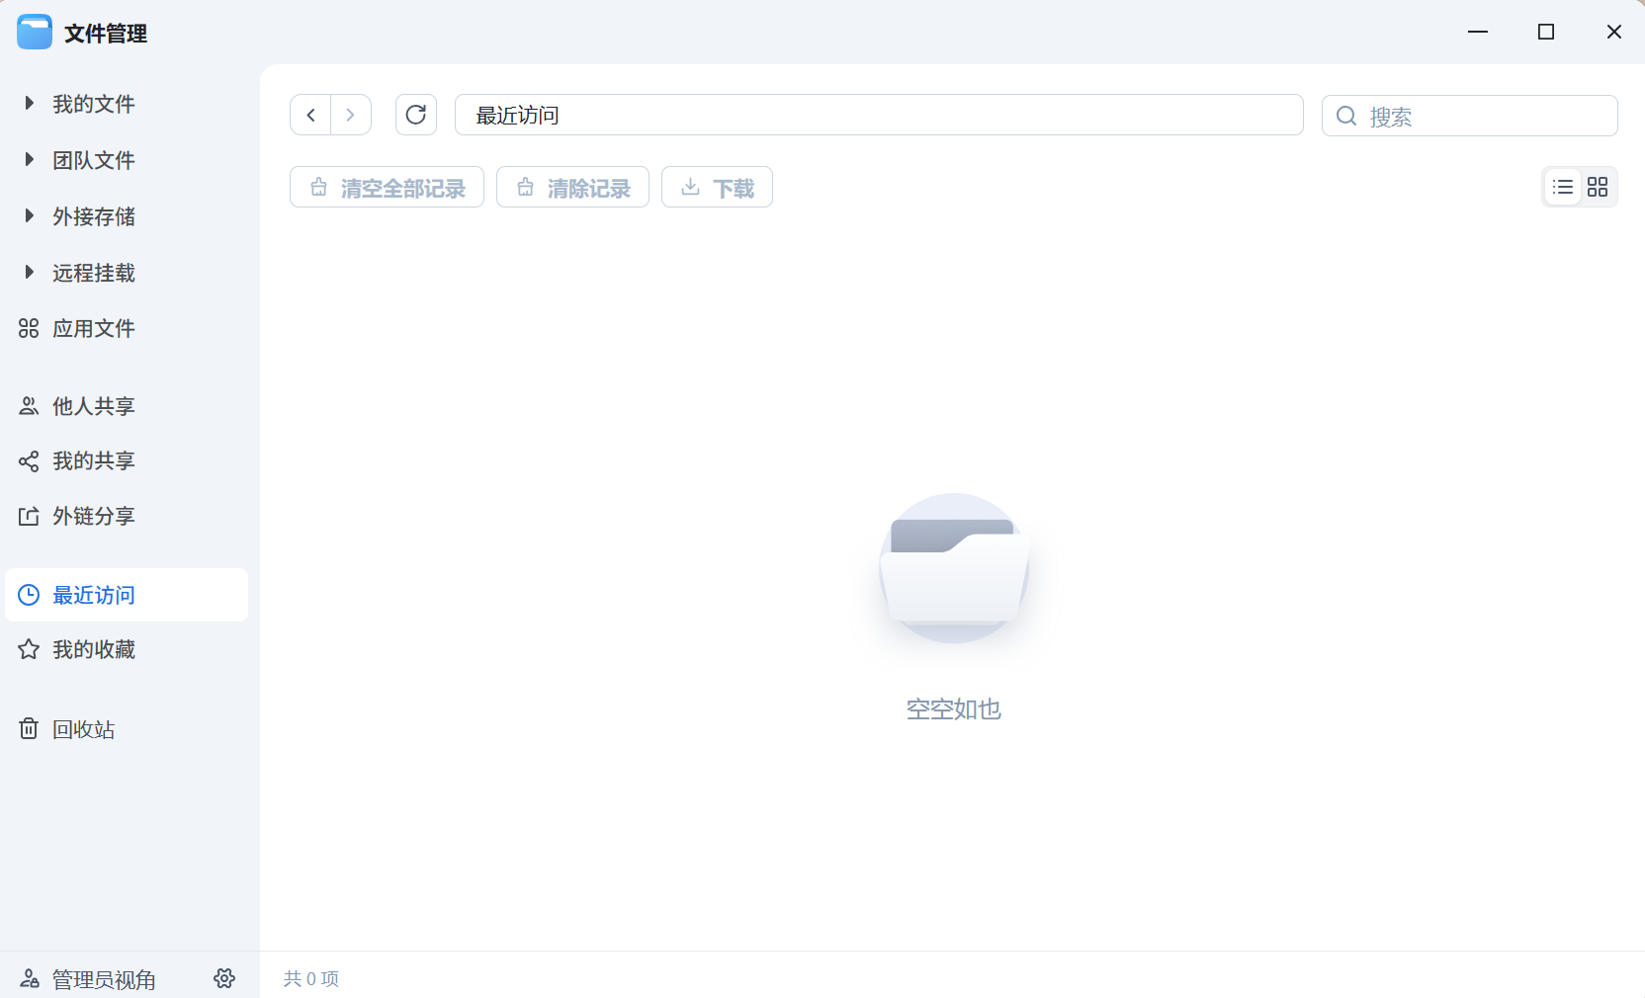
Task: Click the 最近访问 path address bar
Action: pos(879,115)
